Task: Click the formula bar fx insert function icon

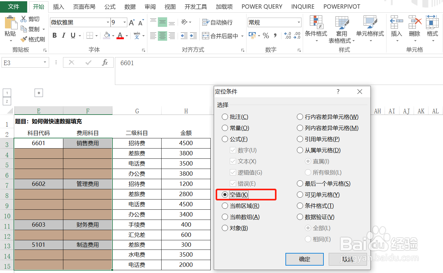Action: tap(105, 63)
